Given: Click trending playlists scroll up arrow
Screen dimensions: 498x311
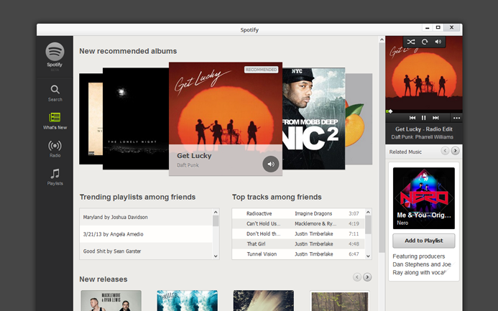Looking at the screenshot, I should coord(216,212).
